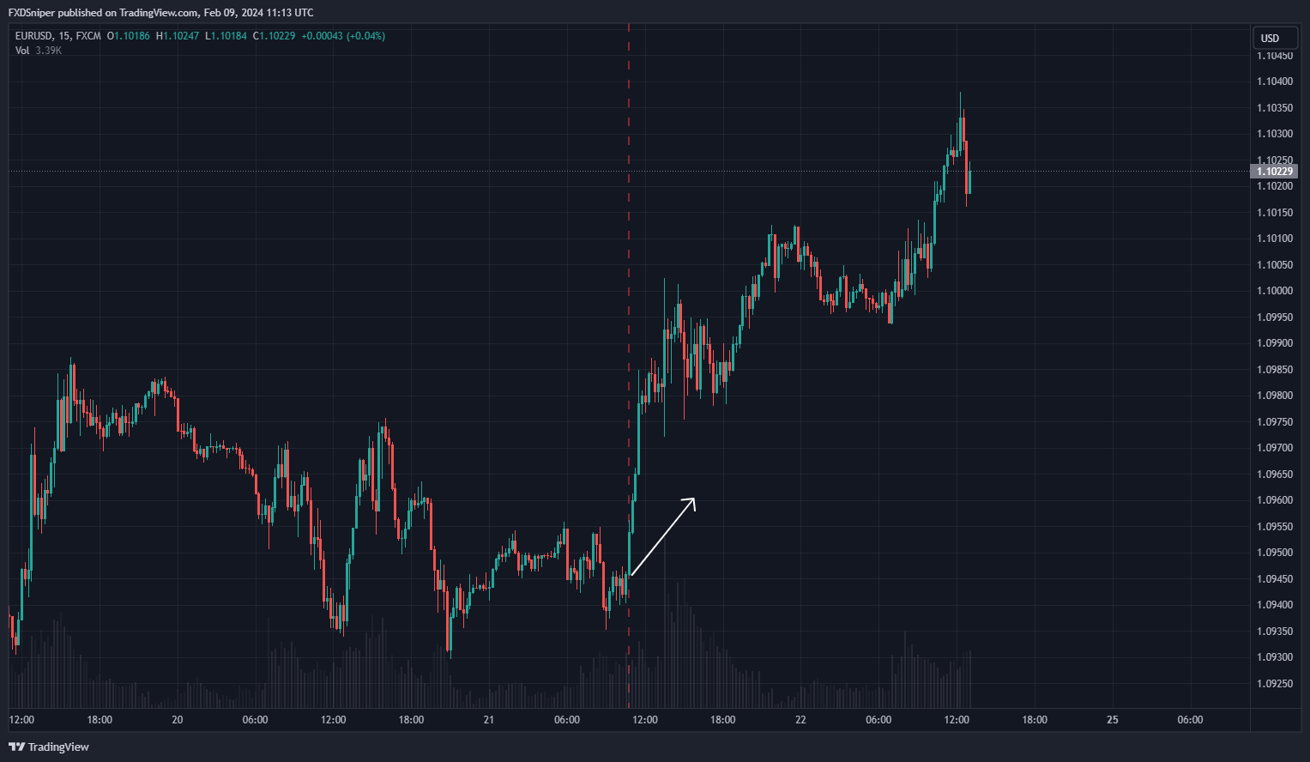Click the +0.04% change value

click(365, 36)
